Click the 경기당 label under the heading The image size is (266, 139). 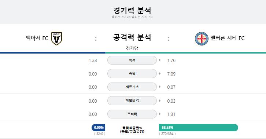click(132, 48)
